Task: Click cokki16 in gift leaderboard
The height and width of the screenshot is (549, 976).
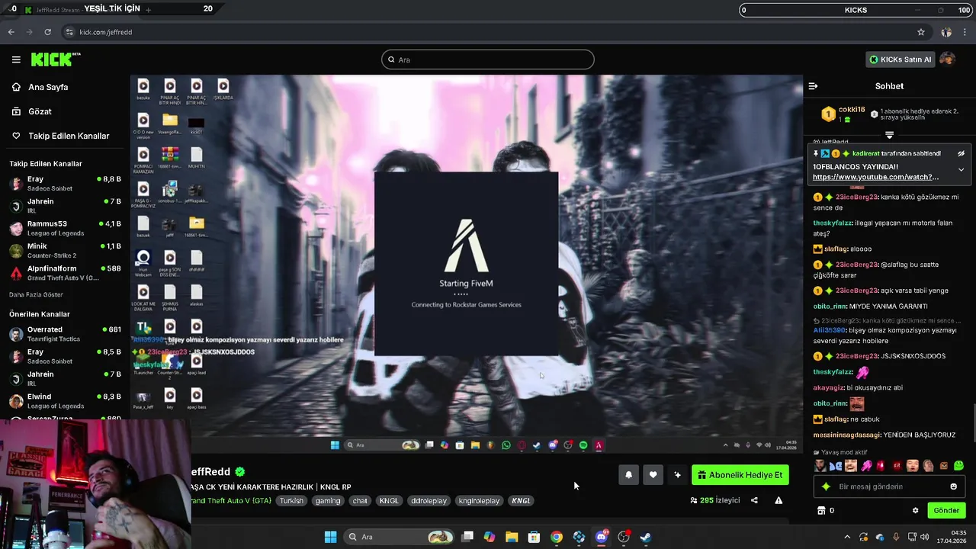Action: click(852, 110)
